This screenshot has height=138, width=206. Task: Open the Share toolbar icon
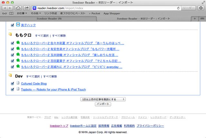[26, 8]
